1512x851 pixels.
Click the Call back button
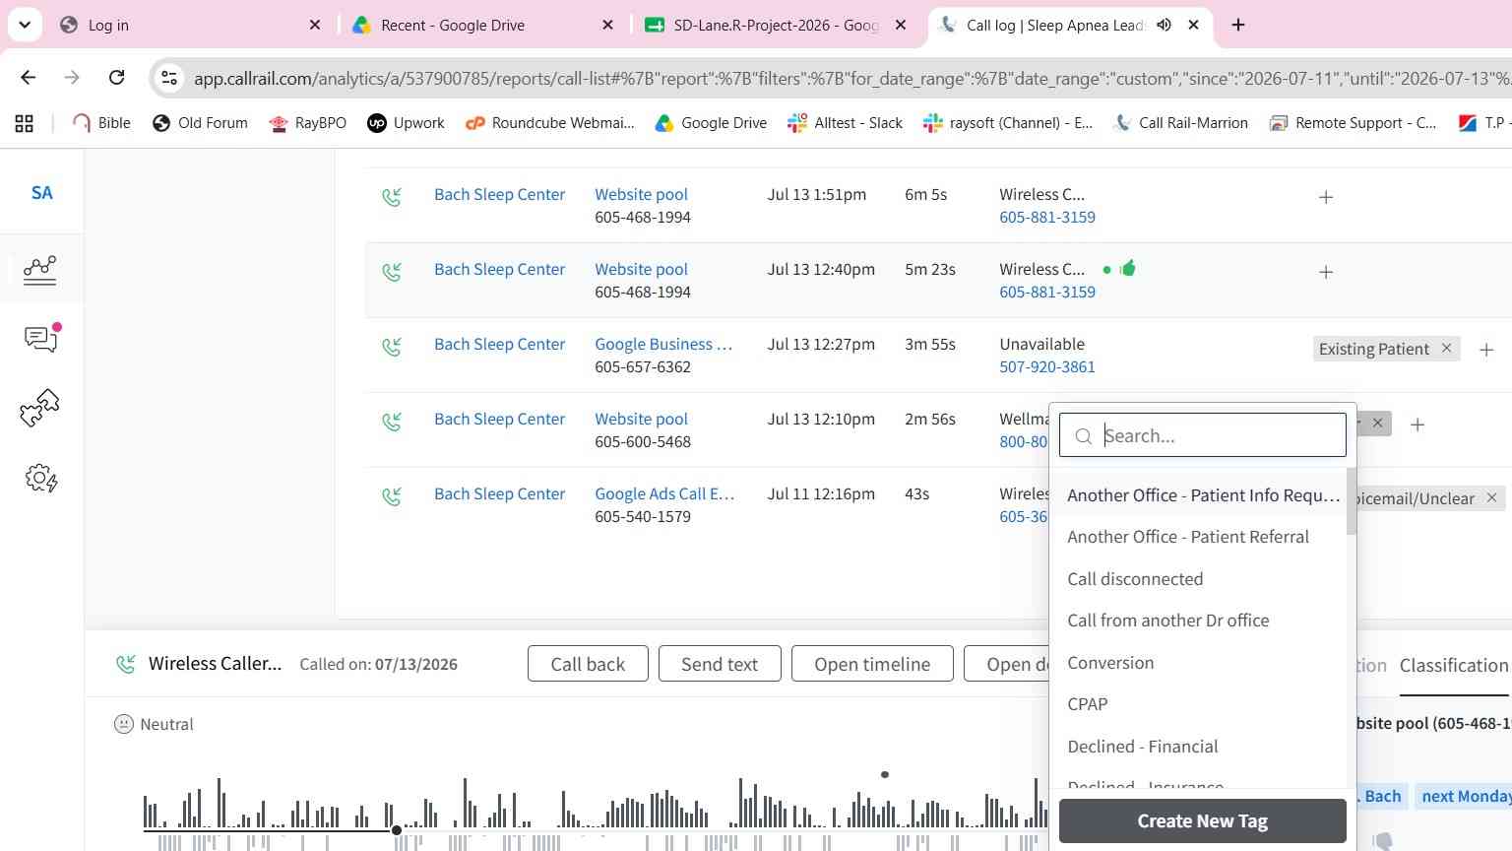tap(588, 664)
